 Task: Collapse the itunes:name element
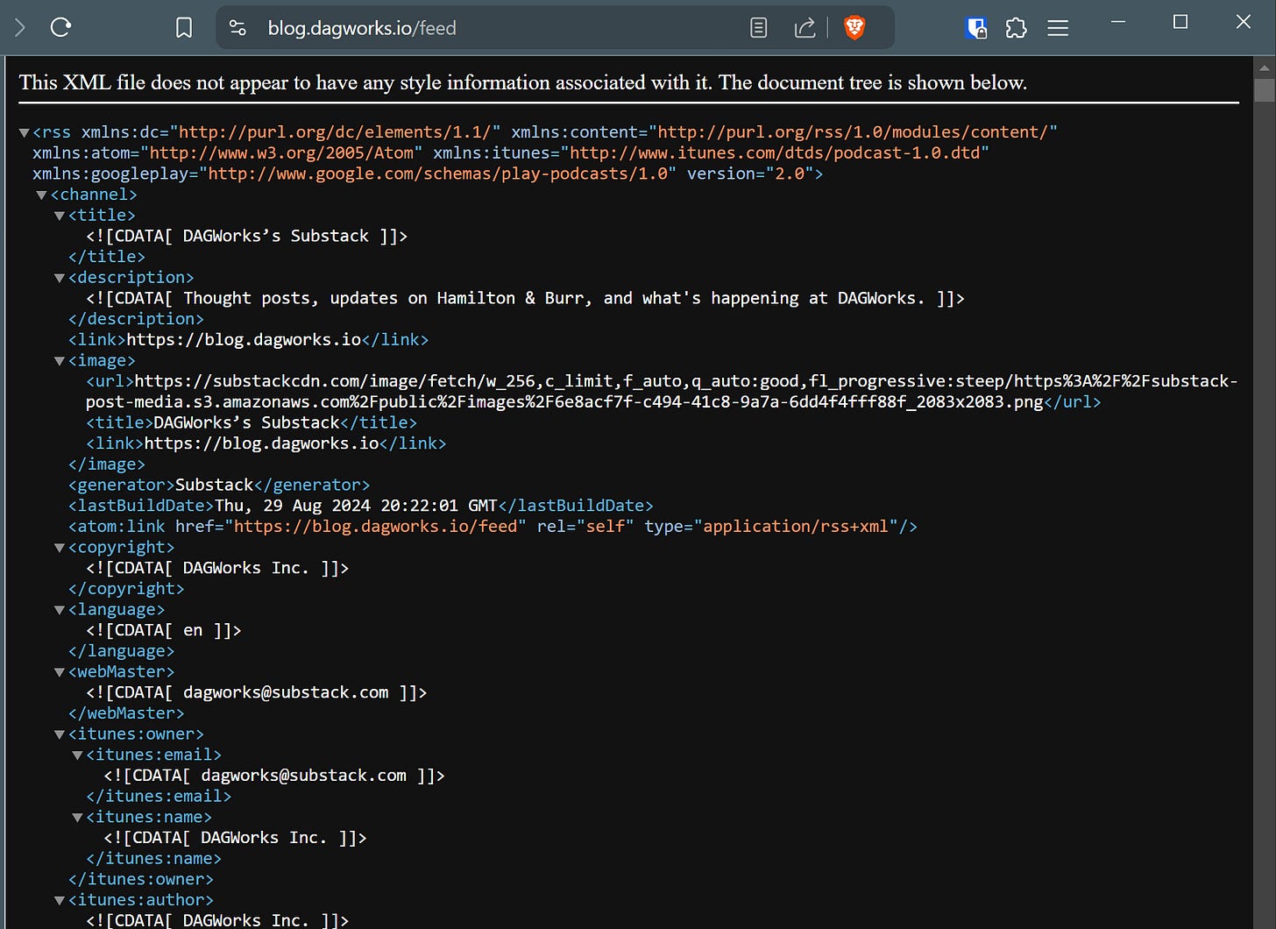[77, 818]
